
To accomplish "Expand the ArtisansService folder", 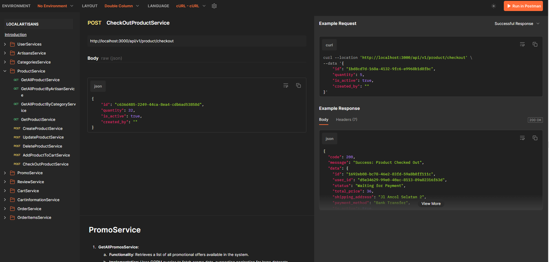I will (x=5, y=53).
